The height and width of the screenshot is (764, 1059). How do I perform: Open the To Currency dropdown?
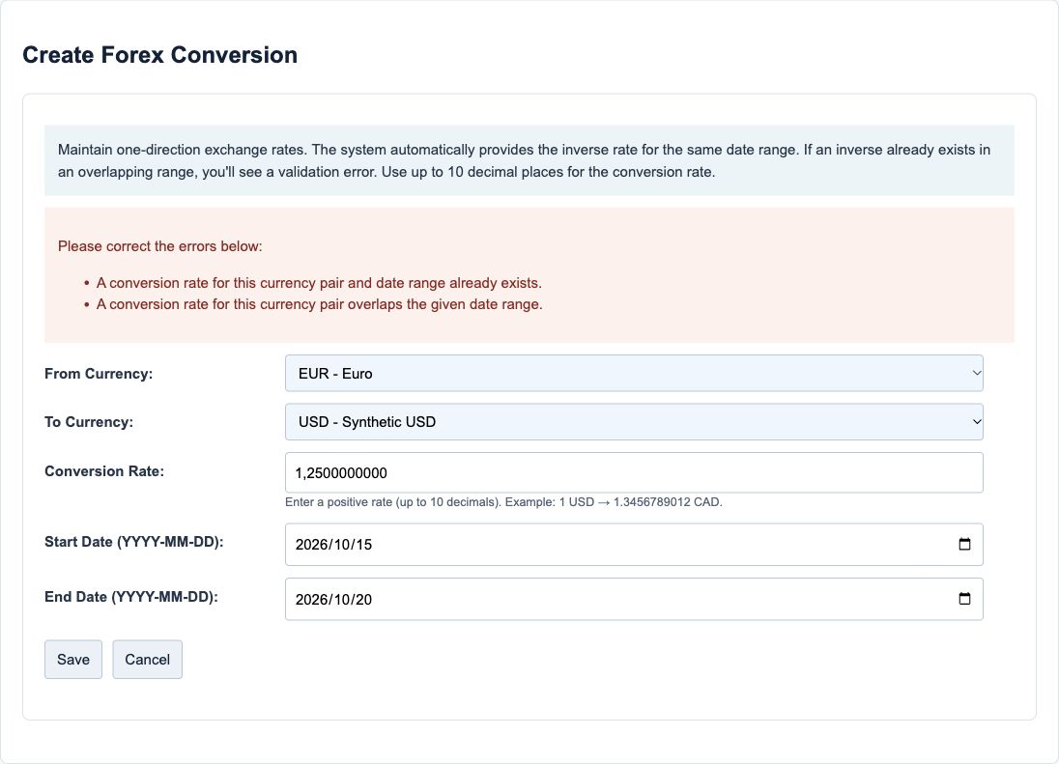click(x=634, y=422)
